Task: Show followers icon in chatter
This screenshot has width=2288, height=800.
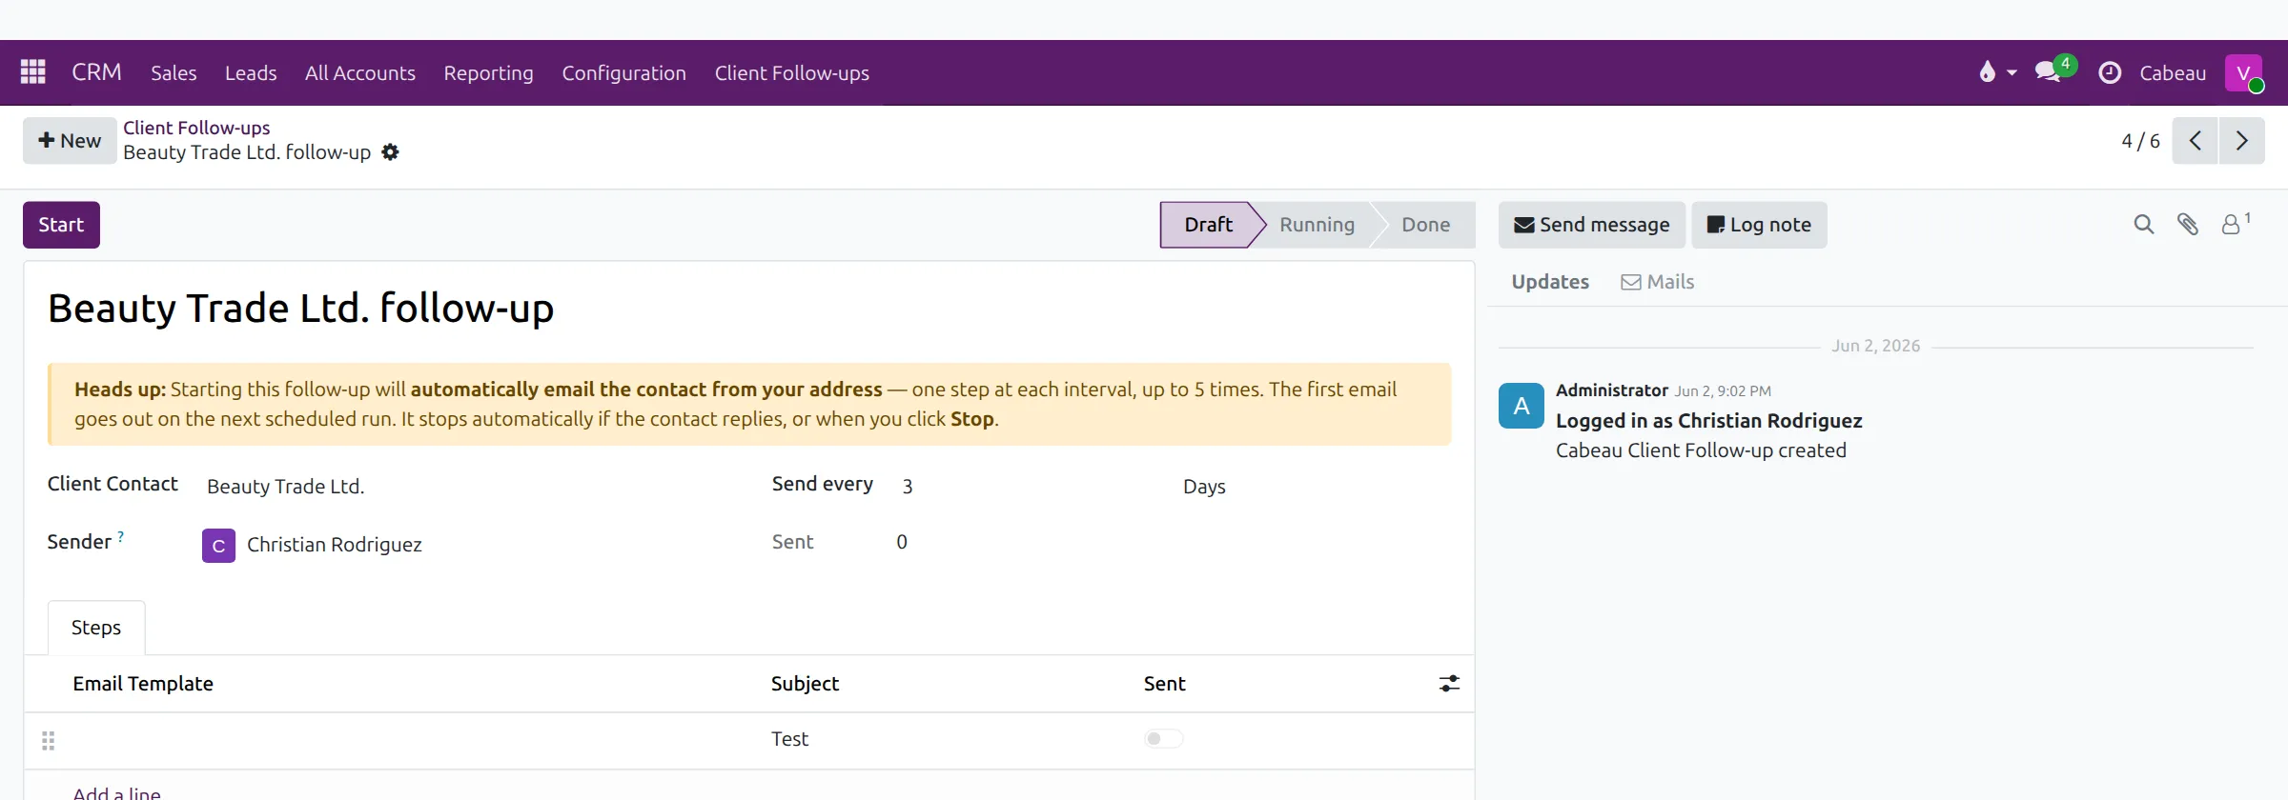Action: point(2236,225)
